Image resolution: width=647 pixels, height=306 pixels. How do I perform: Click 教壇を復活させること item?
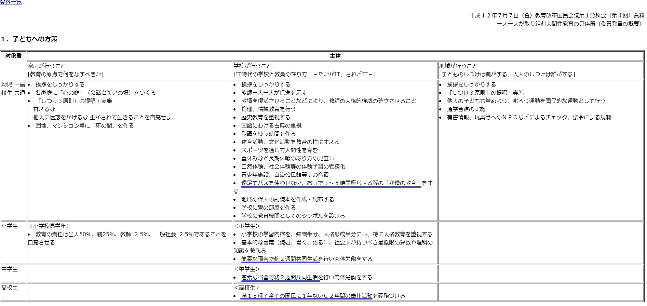(x=328, y=101)
